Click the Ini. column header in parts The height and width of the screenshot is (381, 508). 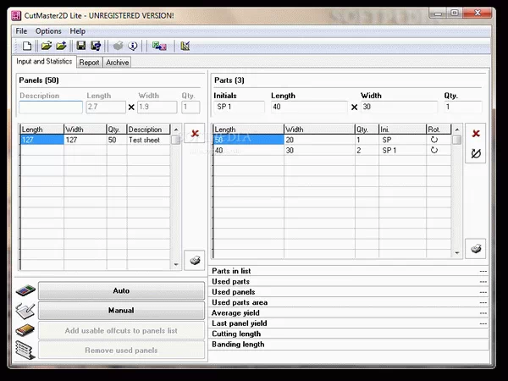click(x=403, y=130)
